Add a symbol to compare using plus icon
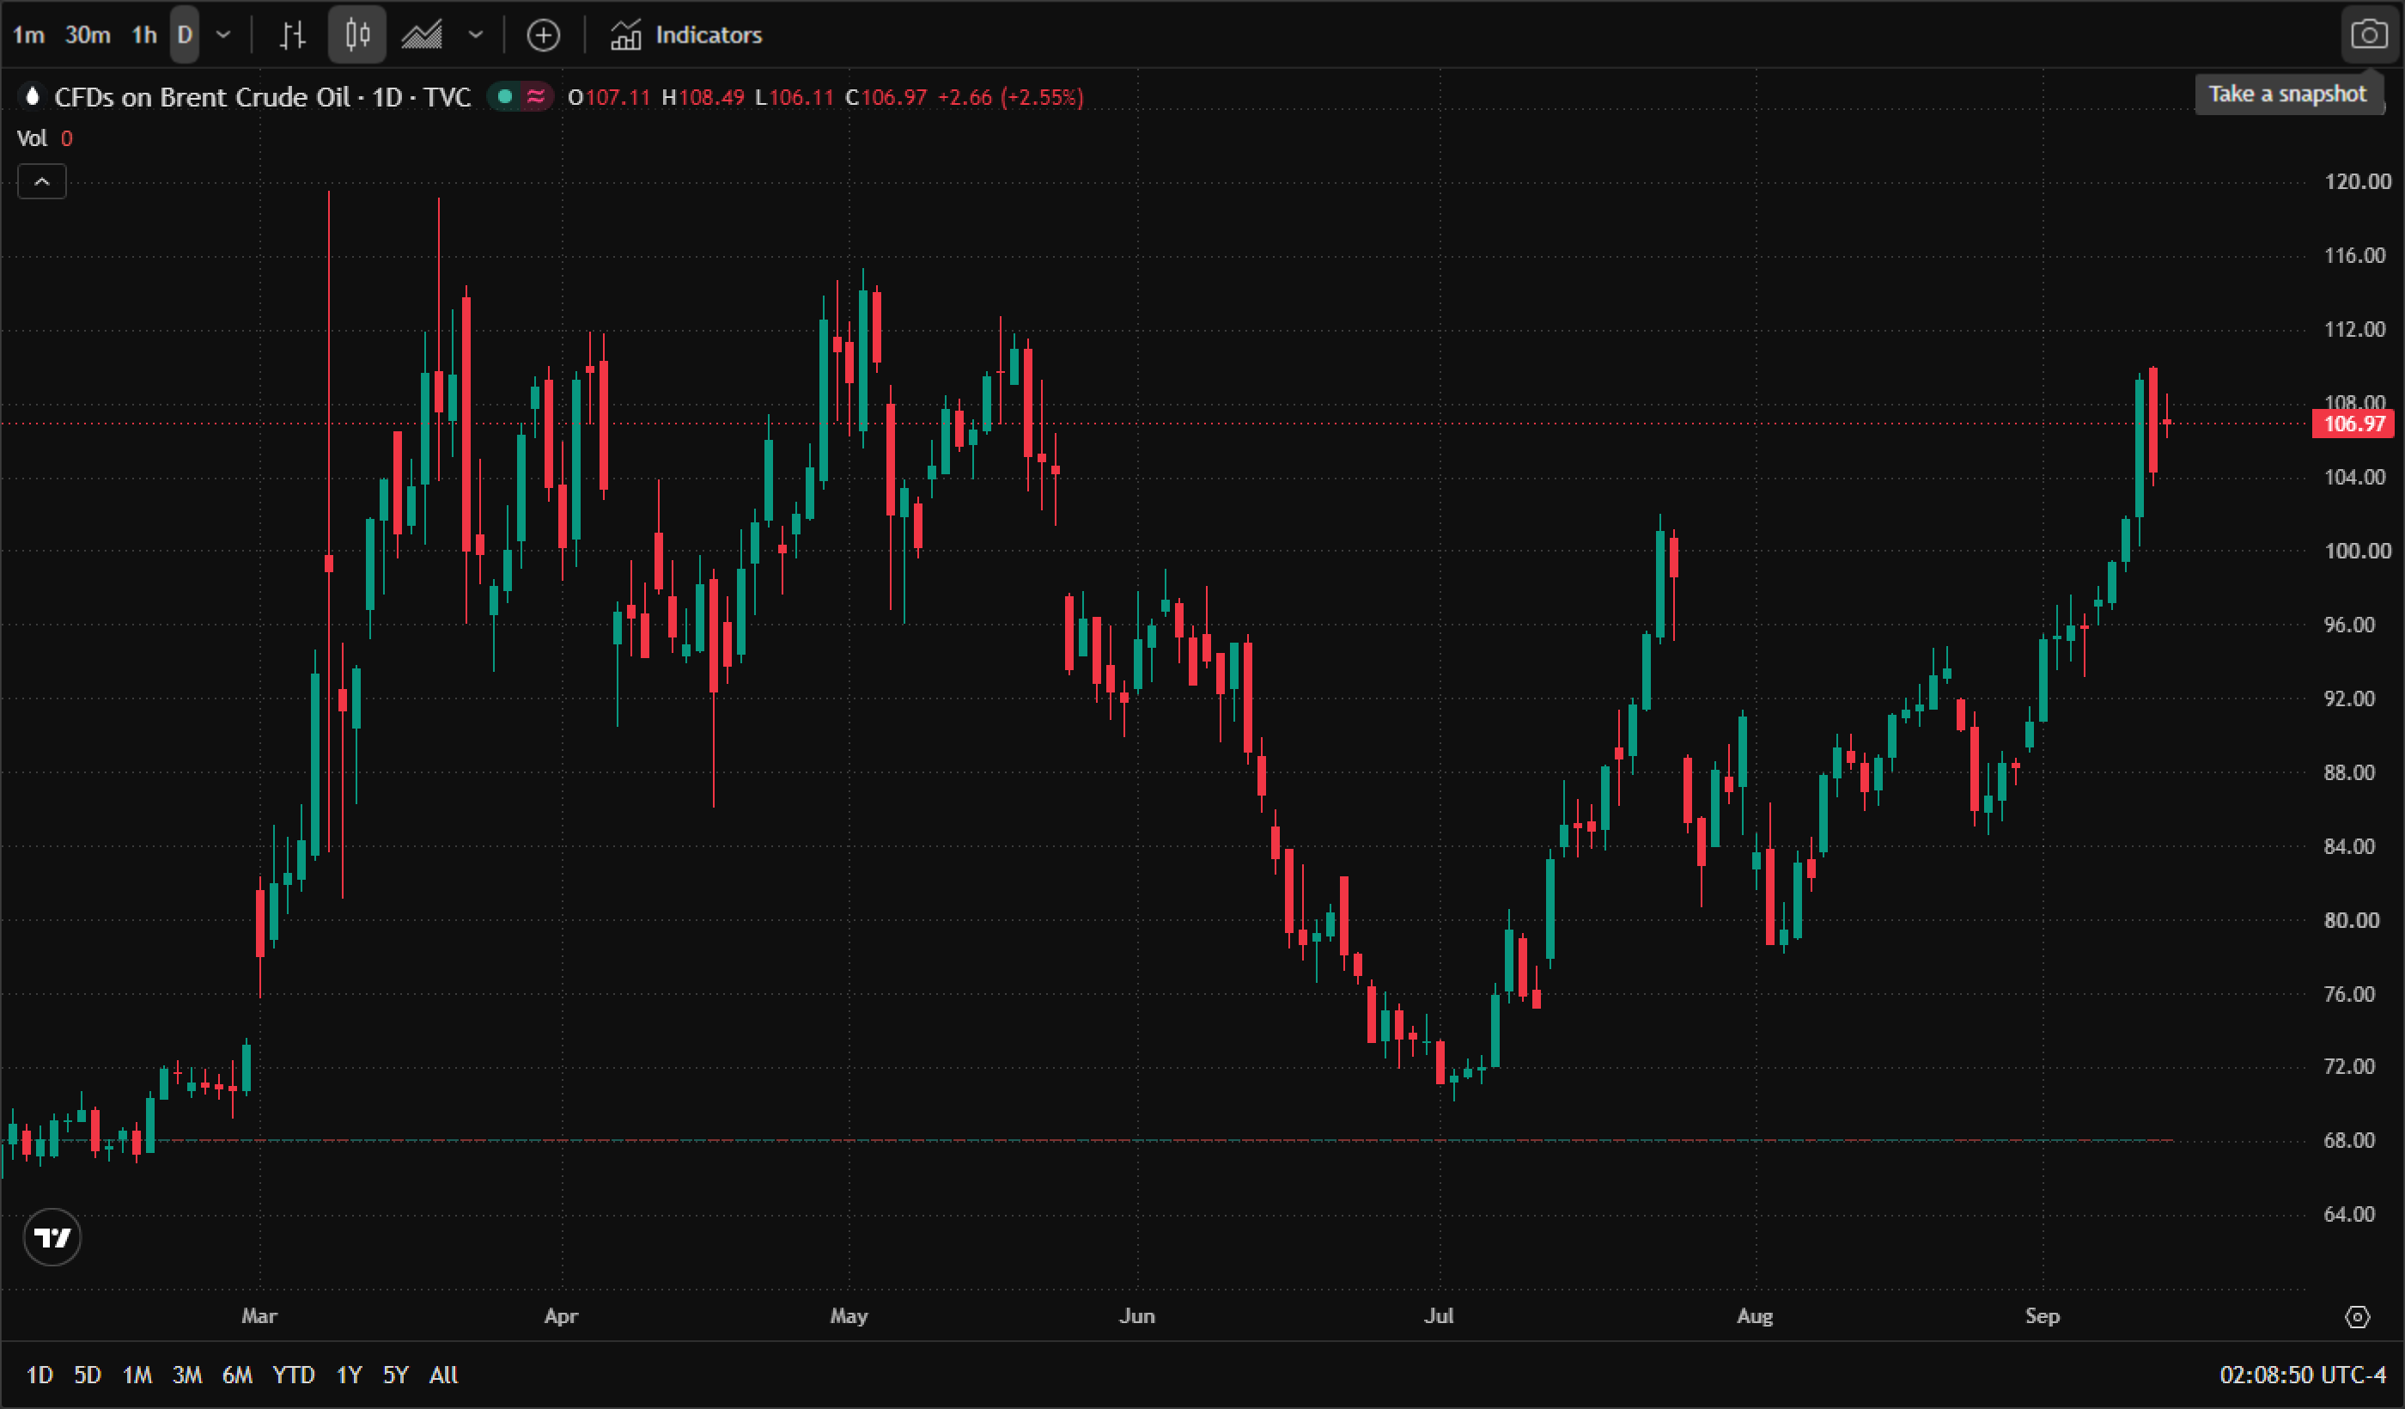The width and height of the screenshot is (2405, 1409). pyautogui.click(x=543, y=35)
